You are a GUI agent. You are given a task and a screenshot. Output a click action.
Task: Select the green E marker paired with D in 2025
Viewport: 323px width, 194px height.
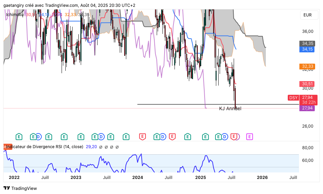click(x=218, y=137)
